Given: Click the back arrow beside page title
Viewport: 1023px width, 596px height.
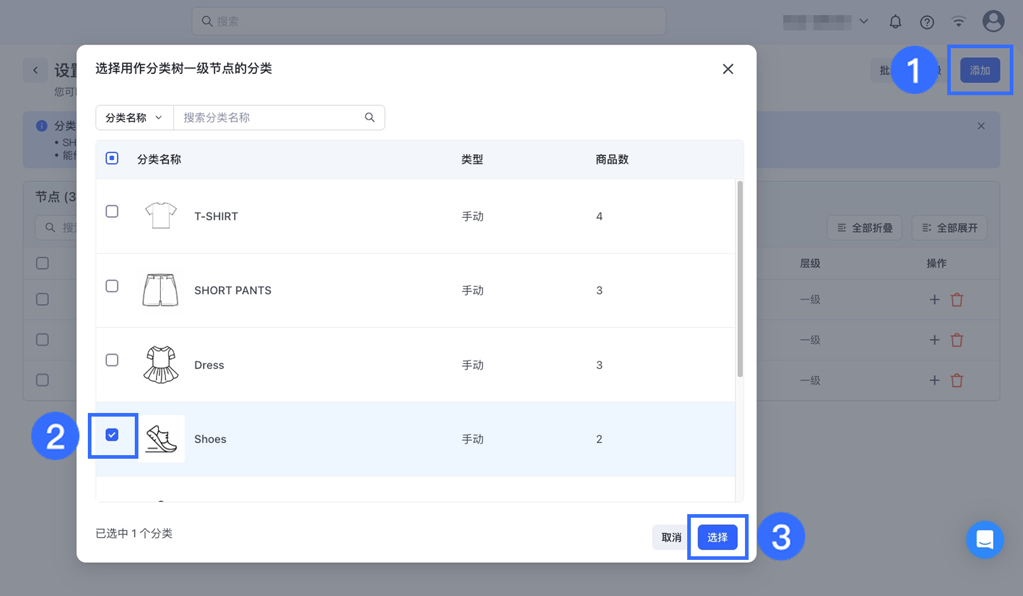Looking at the screenshot, I should point(36,70).
